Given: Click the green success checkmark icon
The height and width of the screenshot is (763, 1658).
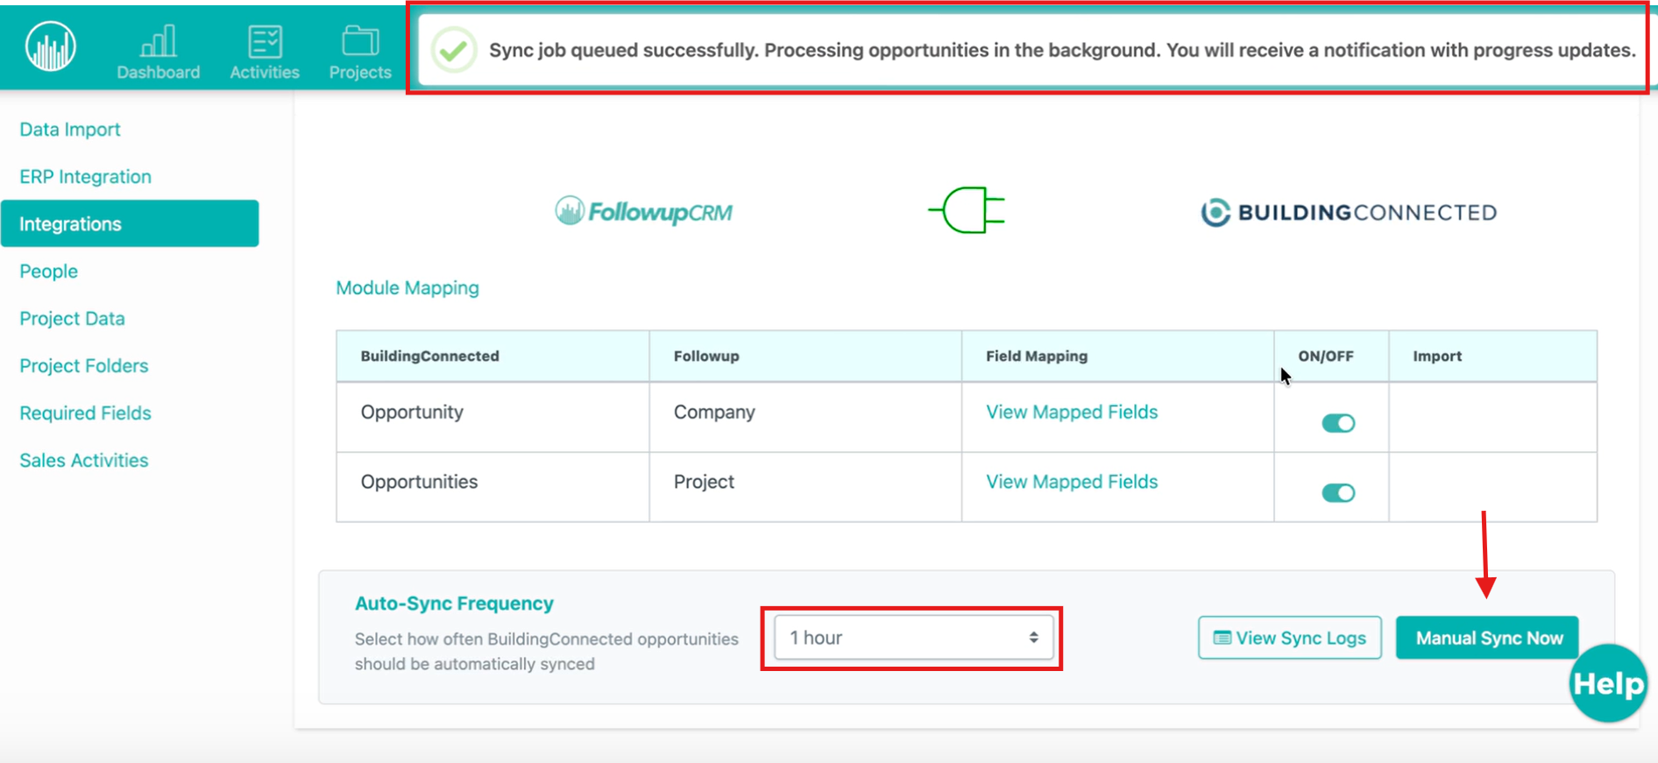Looking at the screenshot, I should pyautogui.click(x=454, y=51).
